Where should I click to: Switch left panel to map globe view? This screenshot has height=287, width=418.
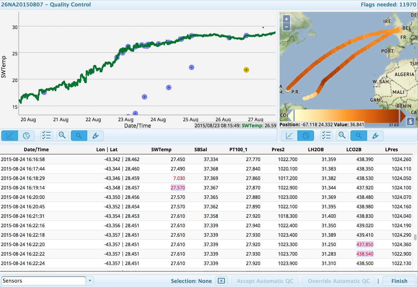[26, 136]
